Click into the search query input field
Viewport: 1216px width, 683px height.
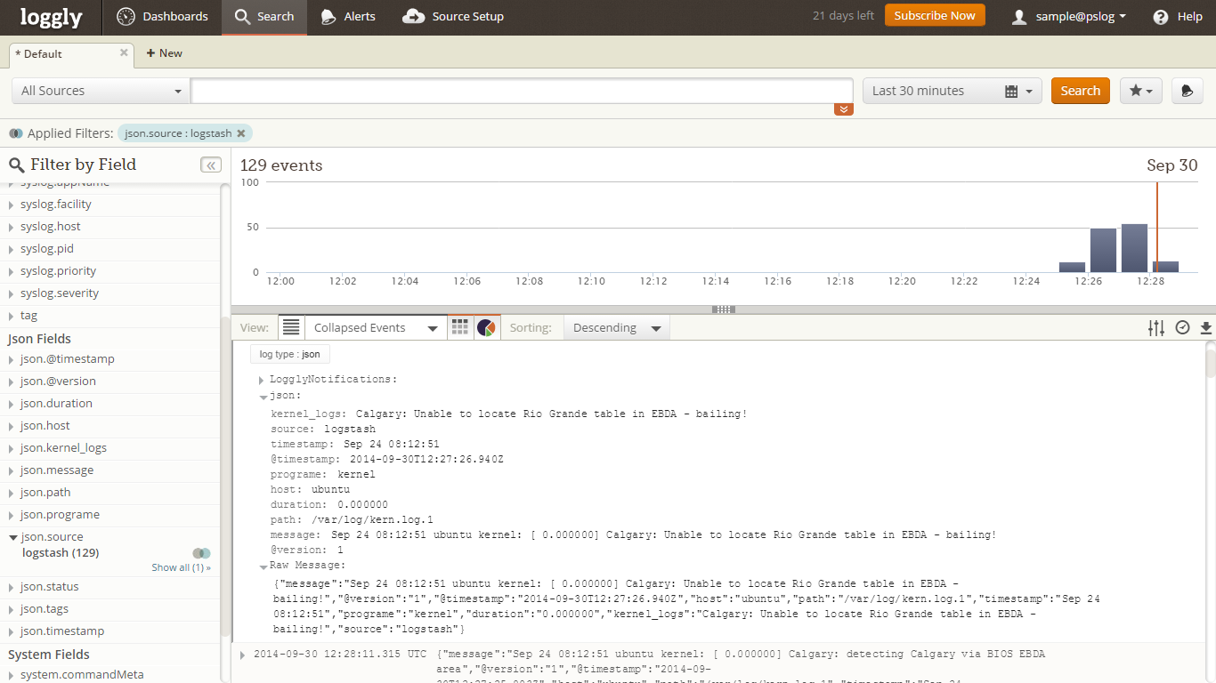coord(522,91)
